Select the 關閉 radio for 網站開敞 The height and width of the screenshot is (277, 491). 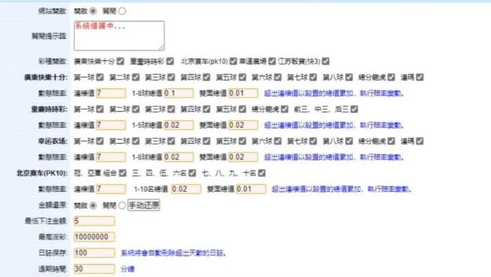pos(123,12)
